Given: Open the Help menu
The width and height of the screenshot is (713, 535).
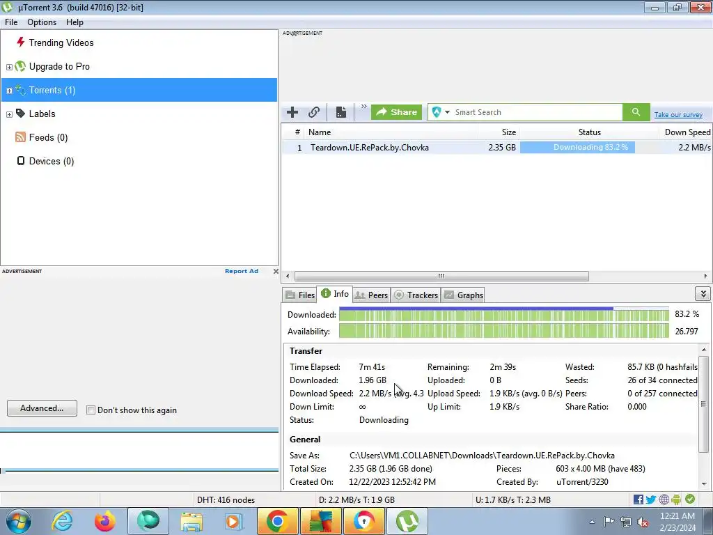Looking at the screenshot, I should pos(75,22).
